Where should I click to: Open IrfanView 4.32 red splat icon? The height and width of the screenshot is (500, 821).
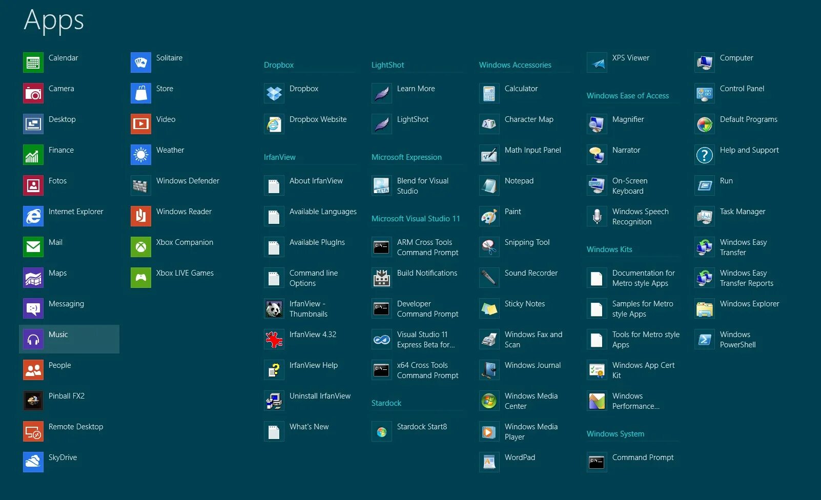click(274, 339)
